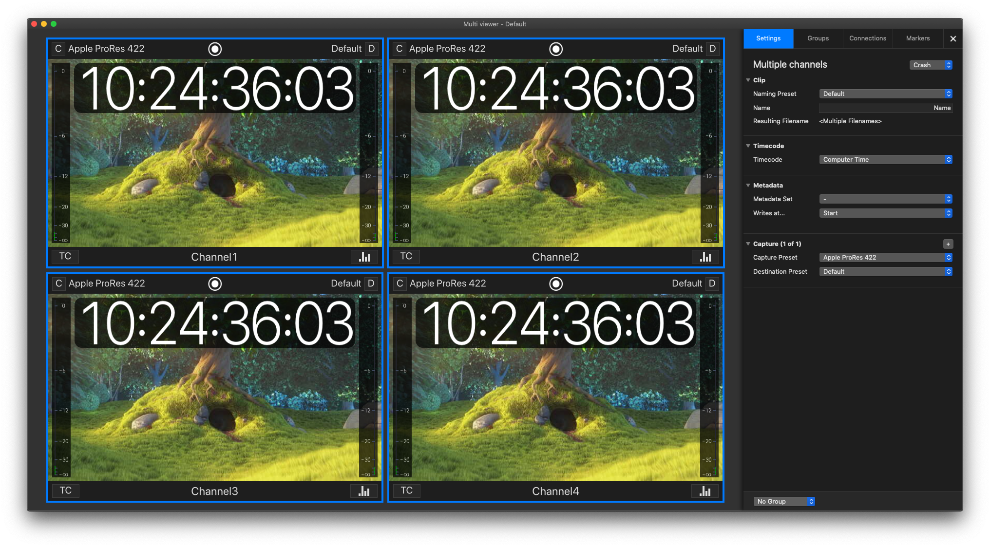Click the D destination icon on Channel2
990x547 pixels.
point(713,49)
